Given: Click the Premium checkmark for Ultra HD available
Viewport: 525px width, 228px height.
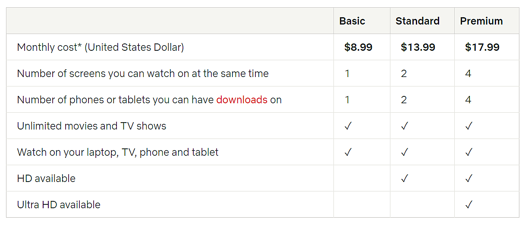Looking at the screenshot, I should pos(469,205).
